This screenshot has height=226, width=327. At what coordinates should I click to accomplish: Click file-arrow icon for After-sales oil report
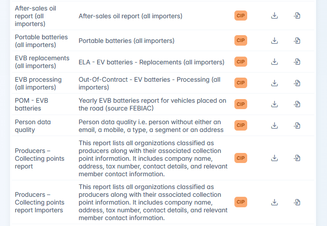(297, 16)
